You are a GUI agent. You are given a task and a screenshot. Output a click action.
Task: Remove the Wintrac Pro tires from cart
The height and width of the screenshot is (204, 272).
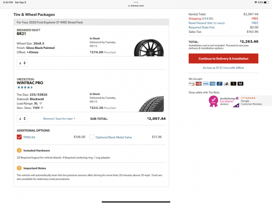click(48, 119)
